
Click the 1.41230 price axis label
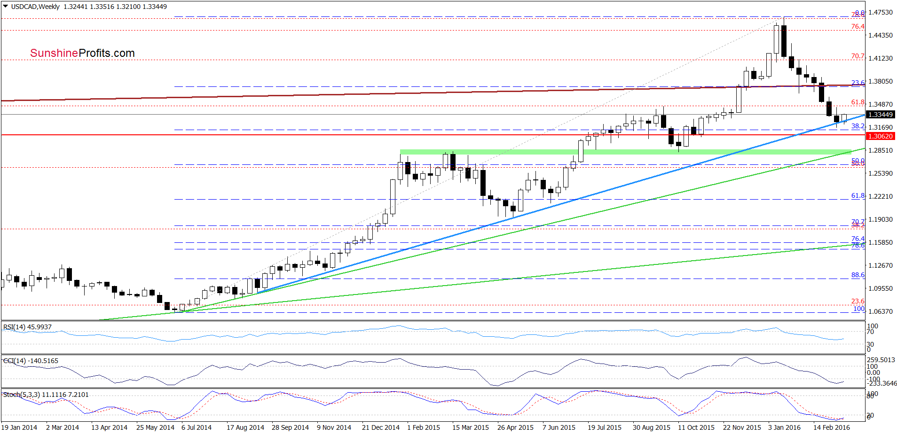coord(880,58)
